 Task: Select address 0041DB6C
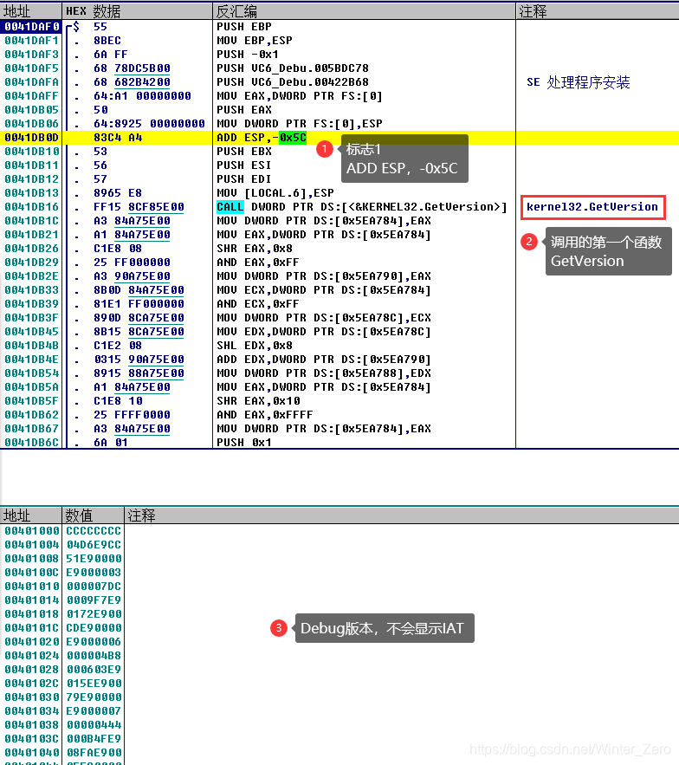pos(32,442)
